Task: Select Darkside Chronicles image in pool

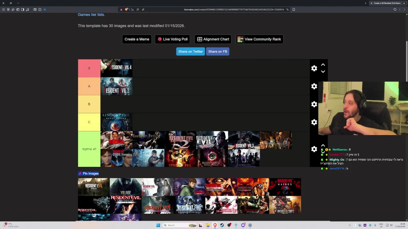Action: click(x=189, y=205)
